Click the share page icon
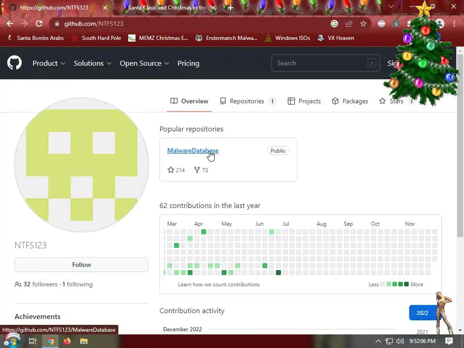464x348 pixels. (x=349, y=24)
